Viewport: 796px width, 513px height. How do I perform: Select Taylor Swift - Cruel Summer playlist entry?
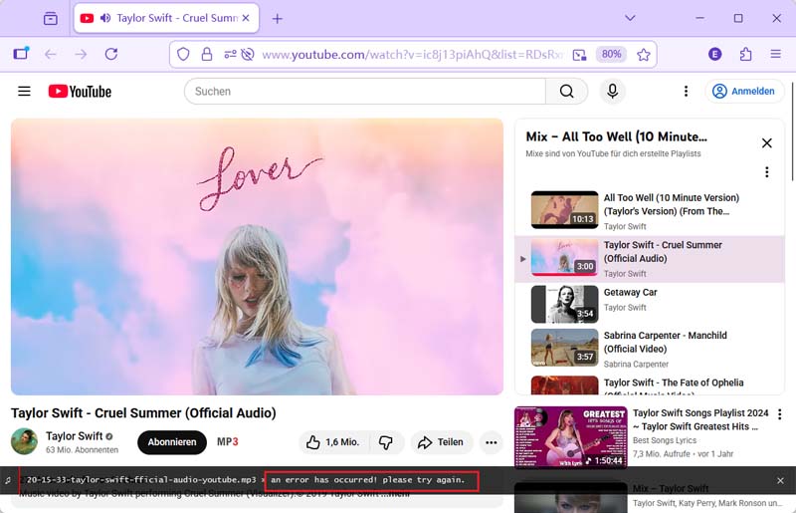tap(650, 259)
